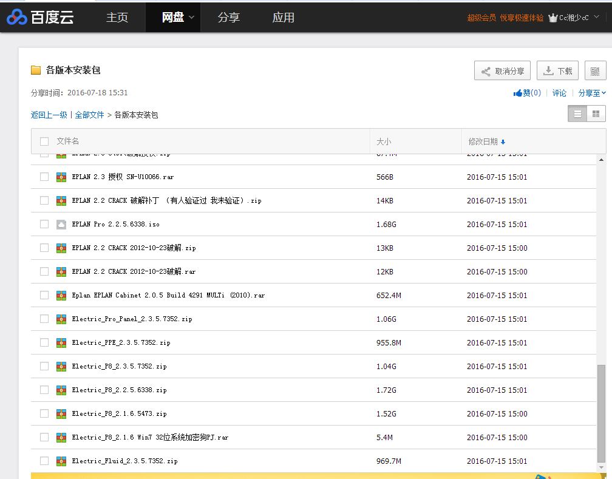Open the 评论 comments link
Viewport: 612px width, 479px height.
click(x=559, y=93)
